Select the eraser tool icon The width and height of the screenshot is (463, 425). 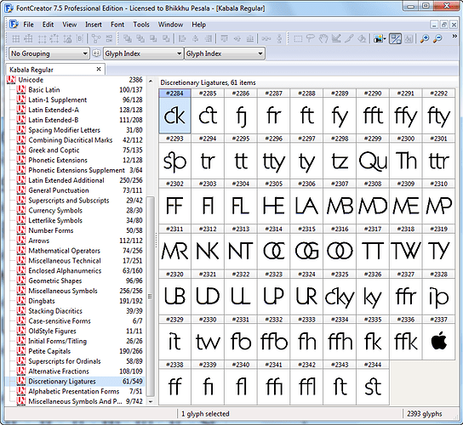click(362, 38)
